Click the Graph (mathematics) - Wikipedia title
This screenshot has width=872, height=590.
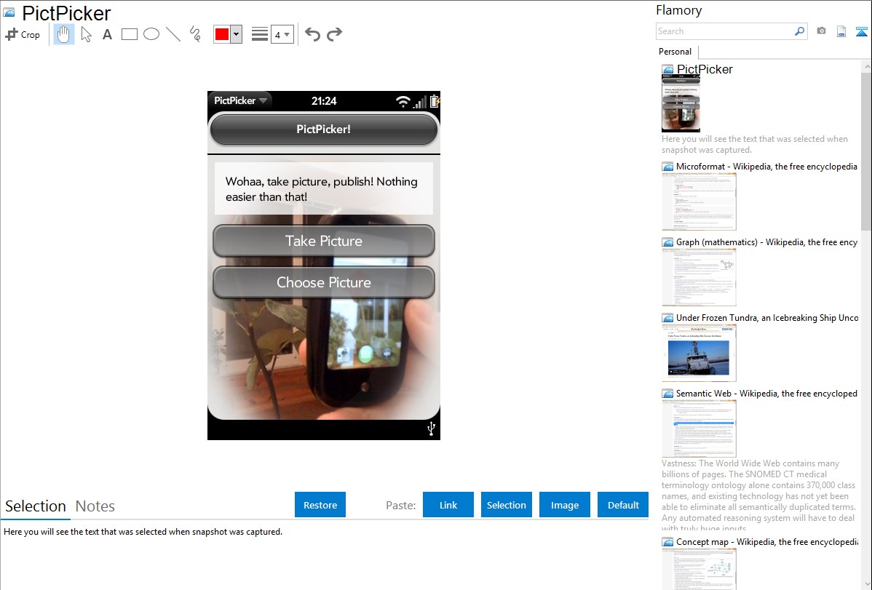[766, 242]
